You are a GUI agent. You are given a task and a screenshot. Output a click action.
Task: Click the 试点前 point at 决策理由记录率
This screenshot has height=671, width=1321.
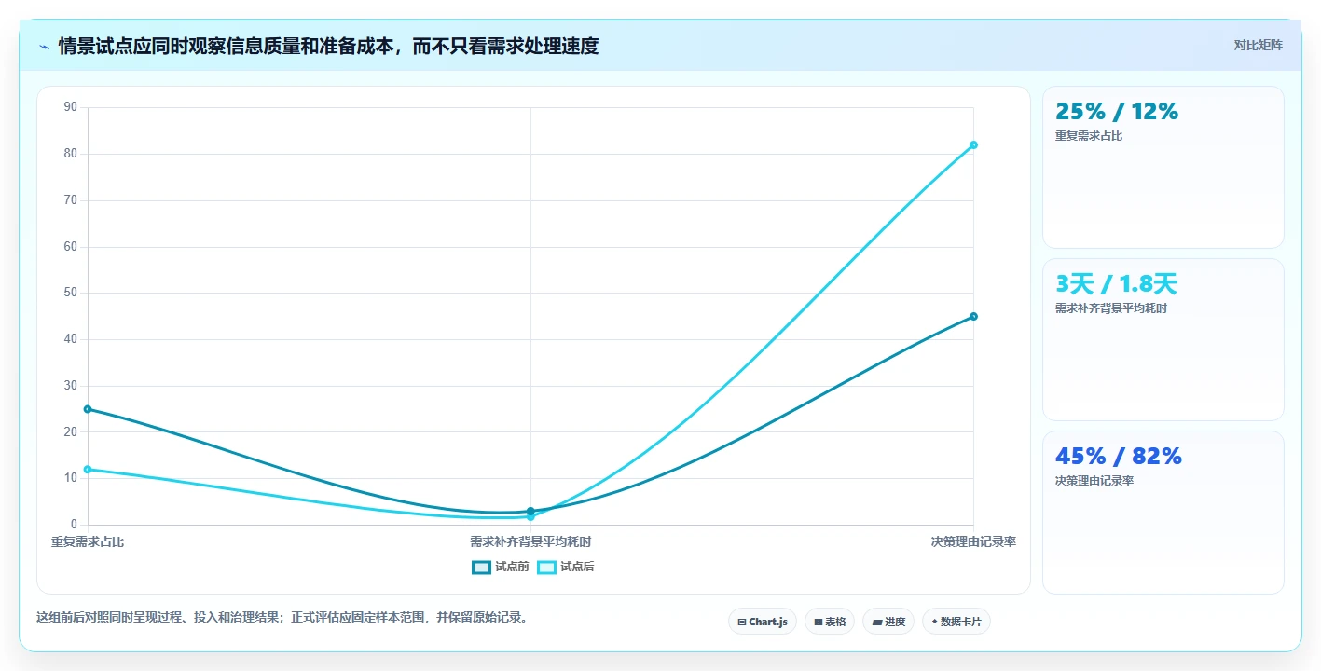(973, 316)
